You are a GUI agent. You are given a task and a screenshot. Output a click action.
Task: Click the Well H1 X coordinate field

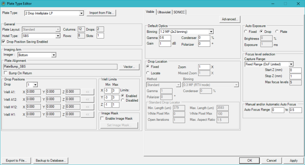click(34, 114)
